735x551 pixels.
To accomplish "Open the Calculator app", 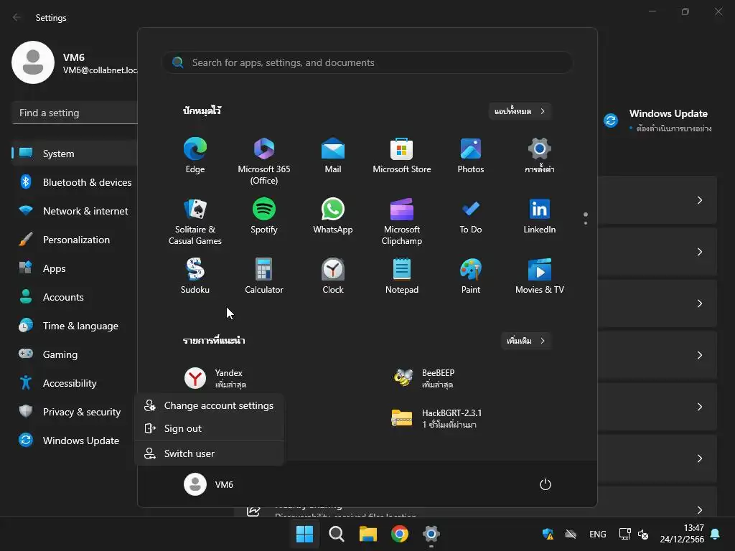I will [264, 276].
